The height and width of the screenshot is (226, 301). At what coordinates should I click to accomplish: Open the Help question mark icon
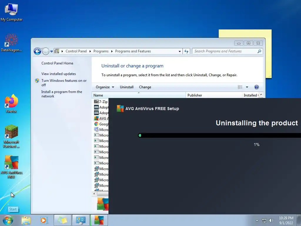(x=256, y=87)
